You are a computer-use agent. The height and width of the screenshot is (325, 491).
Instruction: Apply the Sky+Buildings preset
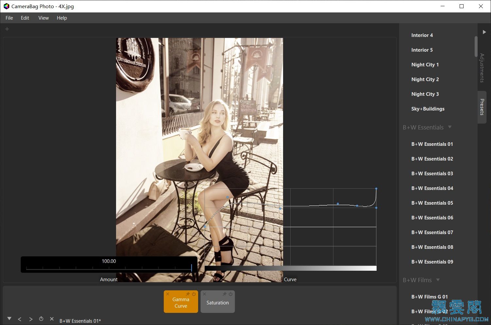428,109
